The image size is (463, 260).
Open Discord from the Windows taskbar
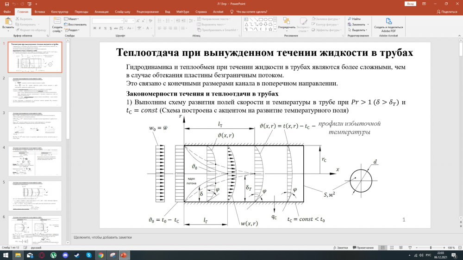point(66,255)
